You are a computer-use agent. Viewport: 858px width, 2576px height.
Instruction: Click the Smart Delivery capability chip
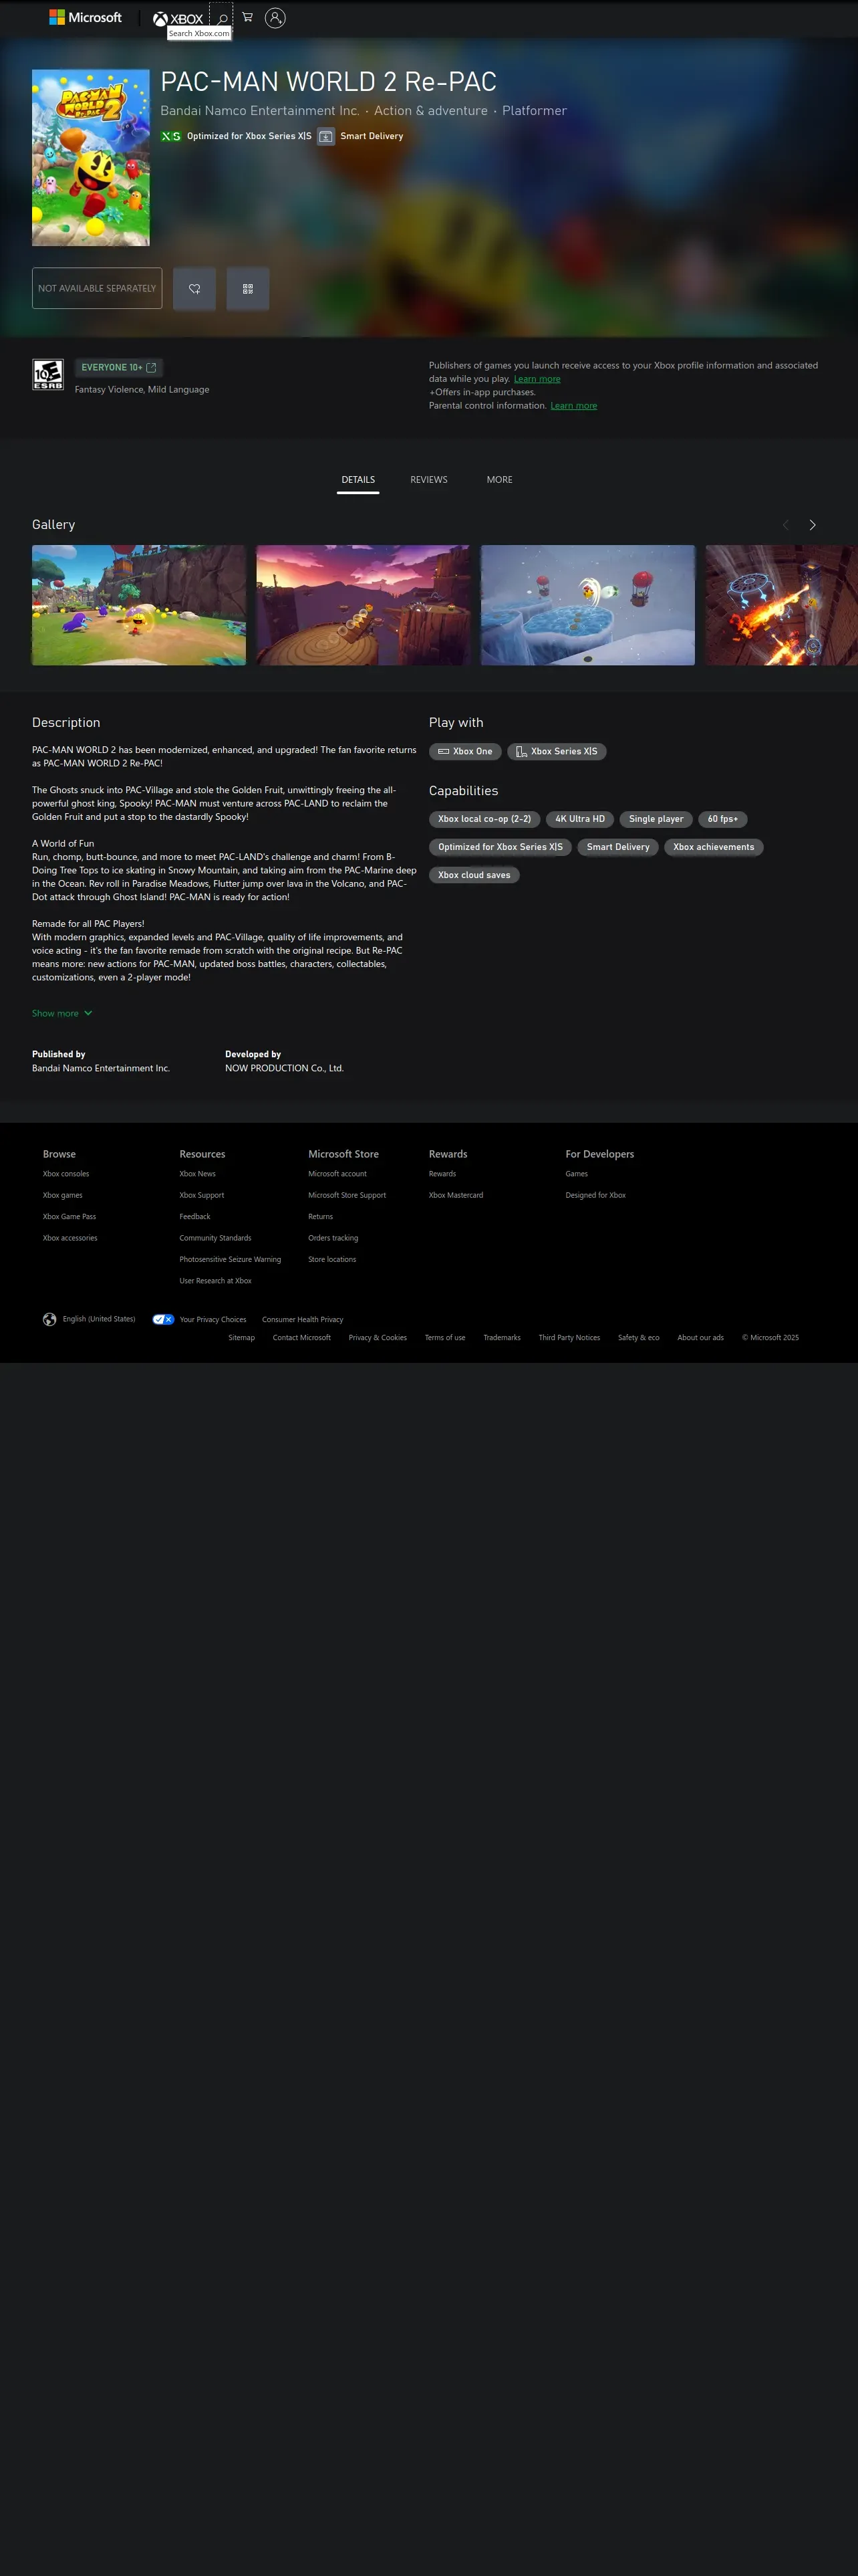pyautogui.click(x=618, y=847)
